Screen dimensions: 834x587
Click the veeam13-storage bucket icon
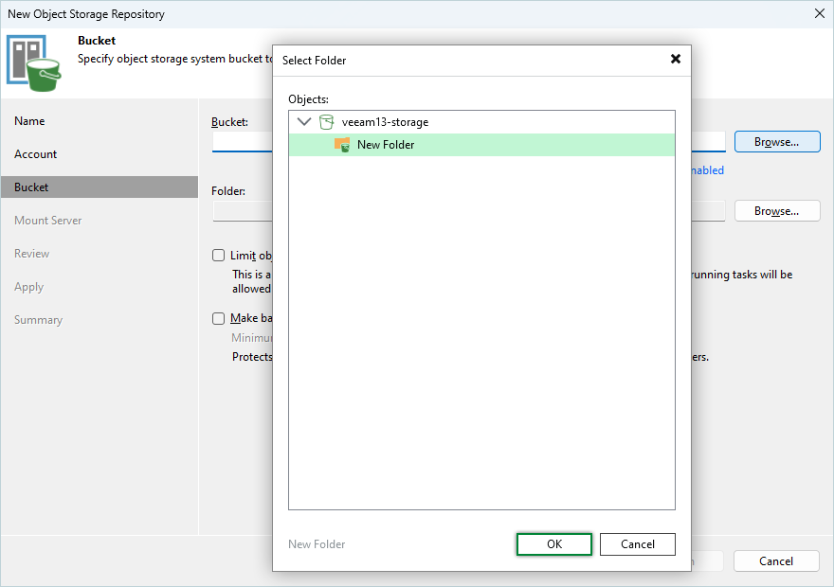click(326, 122)
